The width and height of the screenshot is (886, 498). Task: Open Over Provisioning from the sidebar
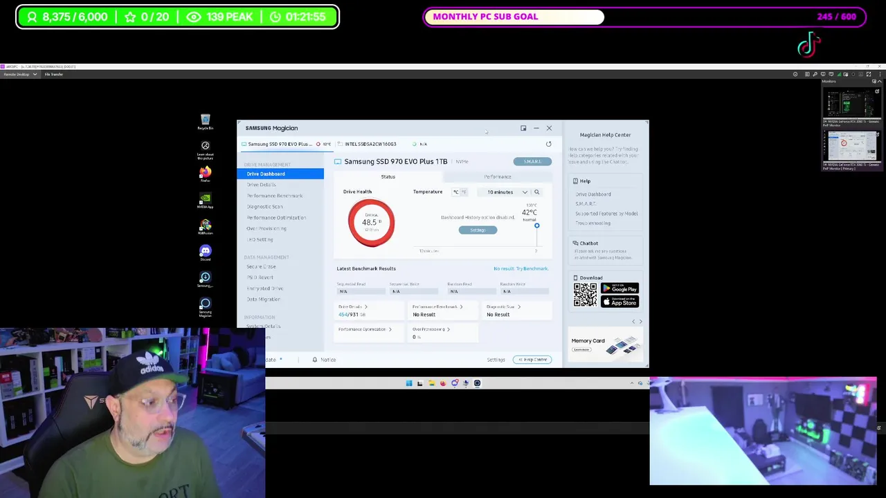[x=266, y=228]
